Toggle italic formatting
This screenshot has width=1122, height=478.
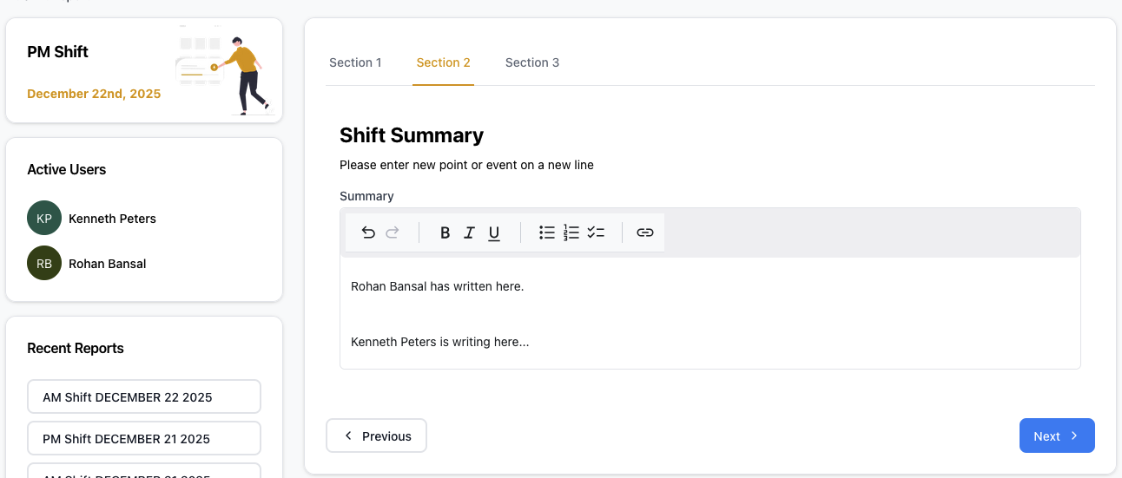pyautogui.click(x=470, y=232)
